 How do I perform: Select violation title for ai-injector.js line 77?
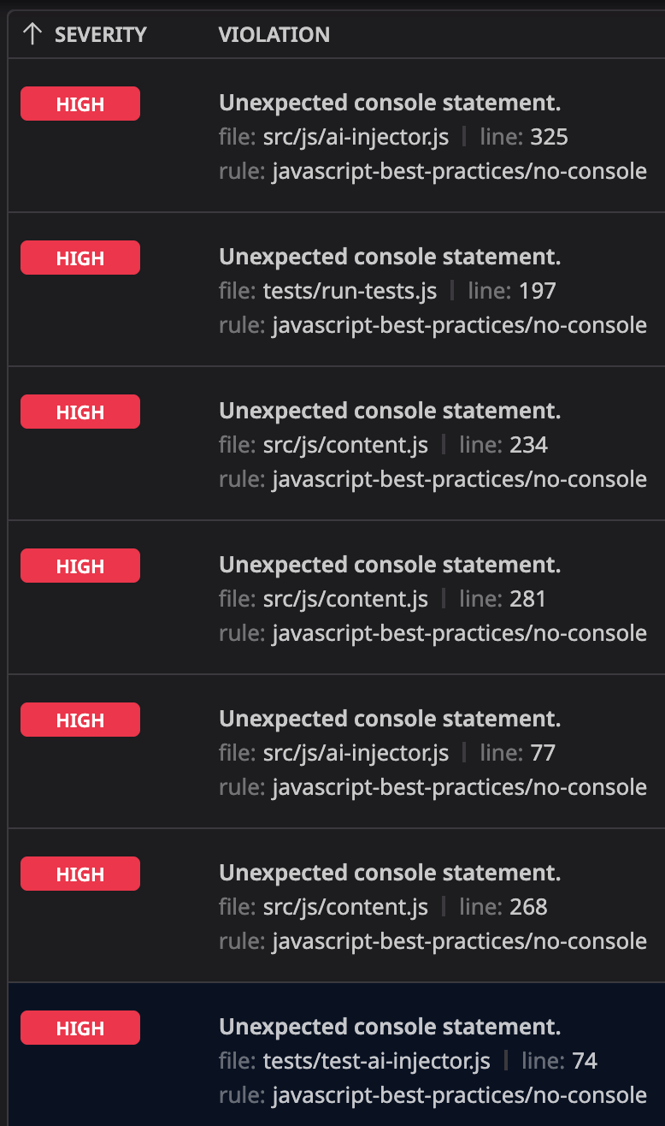point(390,719)
